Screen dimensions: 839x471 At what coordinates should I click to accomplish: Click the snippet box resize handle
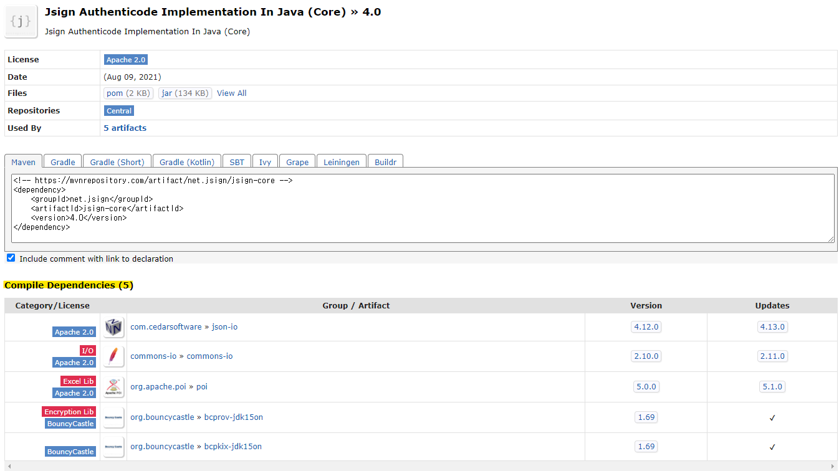831,239
